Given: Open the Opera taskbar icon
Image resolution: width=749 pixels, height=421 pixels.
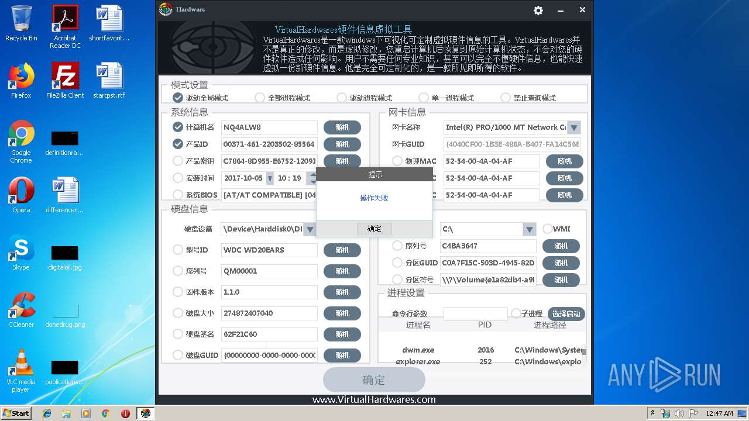Looking at the screenshot, I should pos(125,413).
